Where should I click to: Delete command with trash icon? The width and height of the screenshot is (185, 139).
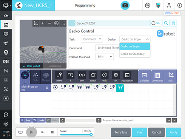click(x=173, y=23)
